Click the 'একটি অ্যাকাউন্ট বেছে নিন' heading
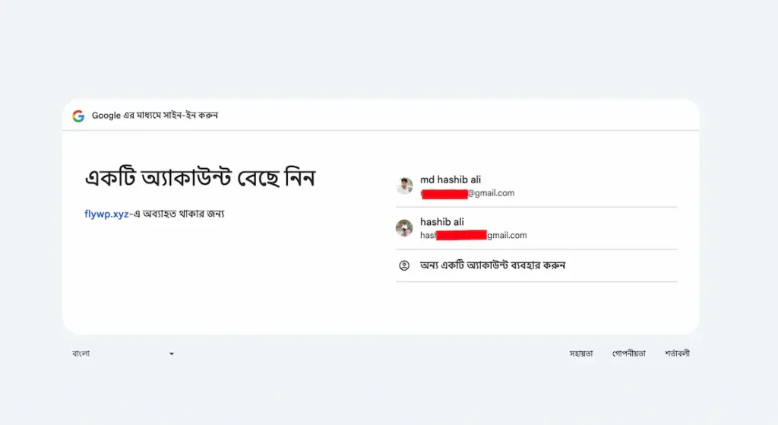The width and height of the screenshot is (778, 425). [x=200, y=178]
